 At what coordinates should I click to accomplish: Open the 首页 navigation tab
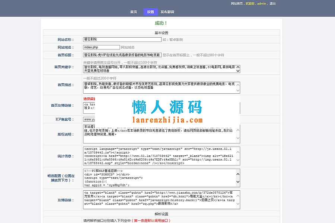134,12
